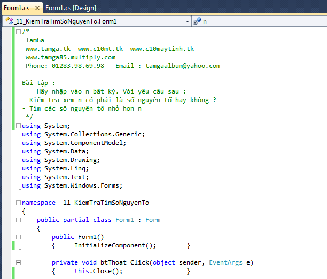Click the line 'Tìm các số nguyên tố nhỏ hơn n'
The height and width of the screenshot is (279, 327).
pyautogui.click(x=82, y=108)
